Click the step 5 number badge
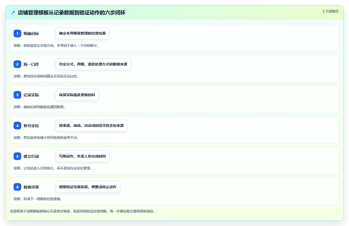Image resolution: width=349 pixels, height=226 pixels. click(17, 156)
